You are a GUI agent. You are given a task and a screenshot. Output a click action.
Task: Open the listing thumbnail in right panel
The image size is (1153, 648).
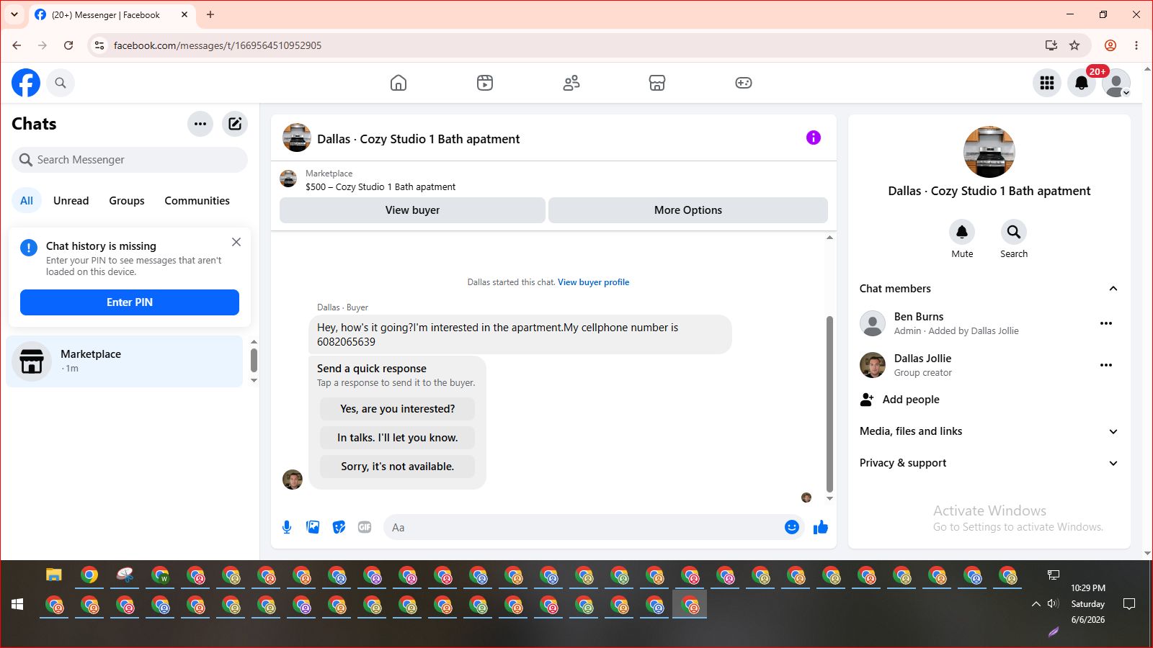989,152
